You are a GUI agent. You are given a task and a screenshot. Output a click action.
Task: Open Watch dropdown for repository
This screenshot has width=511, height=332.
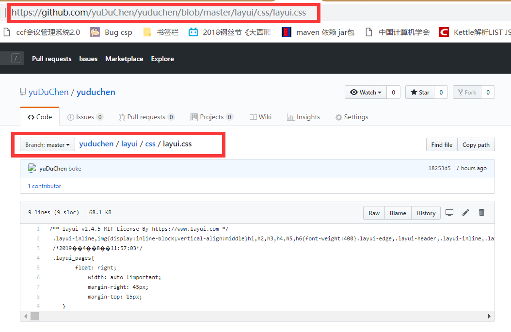coord(366,92)
